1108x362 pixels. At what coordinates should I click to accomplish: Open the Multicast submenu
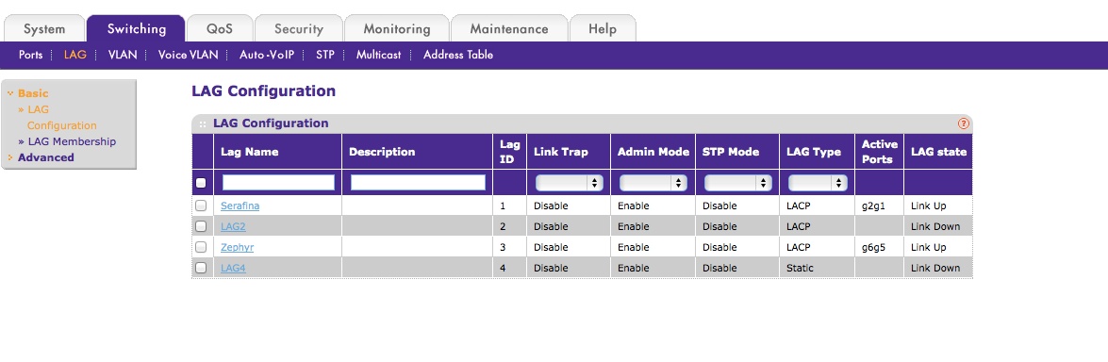point(378,55)
